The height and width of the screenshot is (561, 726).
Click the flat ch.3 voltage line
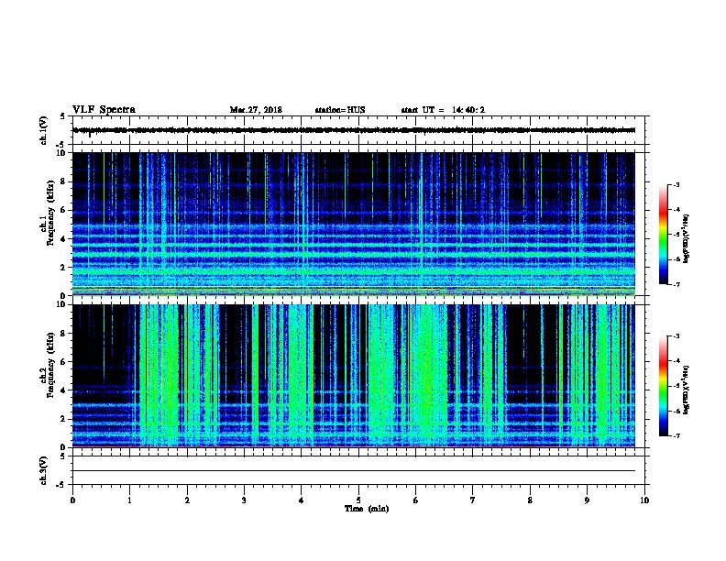354,471
